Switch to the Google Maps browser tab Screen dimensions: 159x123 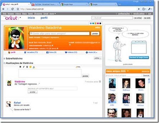tap(74, 4)
